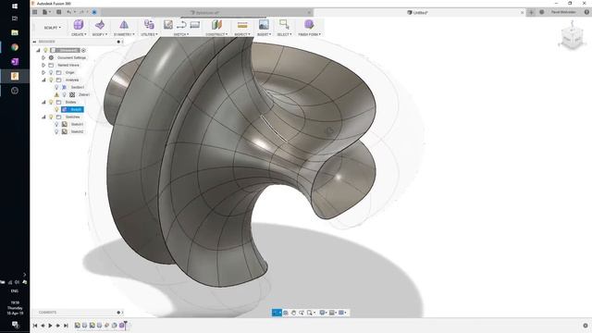Show Sketch1 using its light bulb
Viewport: 592px width, 333px height.
pyautogui.click(x=56, y=124)
